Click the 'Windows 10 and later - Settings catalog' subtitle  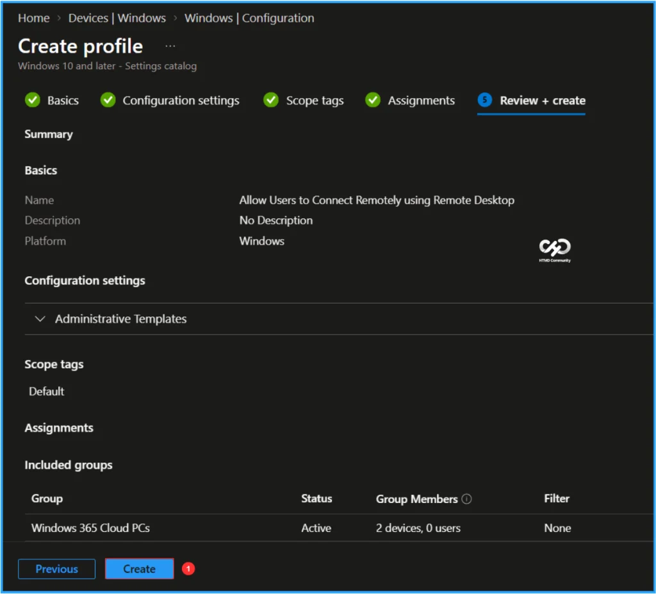pyautogui.click(x=108, y=66)
